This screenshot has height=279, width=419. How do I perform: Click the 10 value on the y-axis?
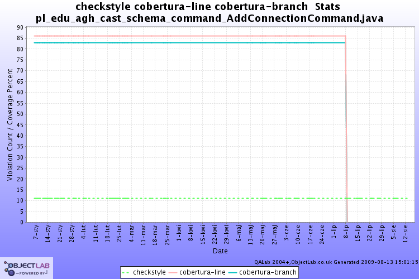20,200
